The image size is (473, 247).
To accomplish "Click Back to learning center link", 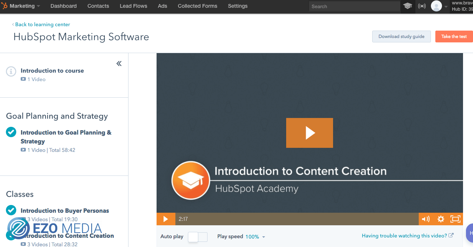I will [x=41, y=24].
